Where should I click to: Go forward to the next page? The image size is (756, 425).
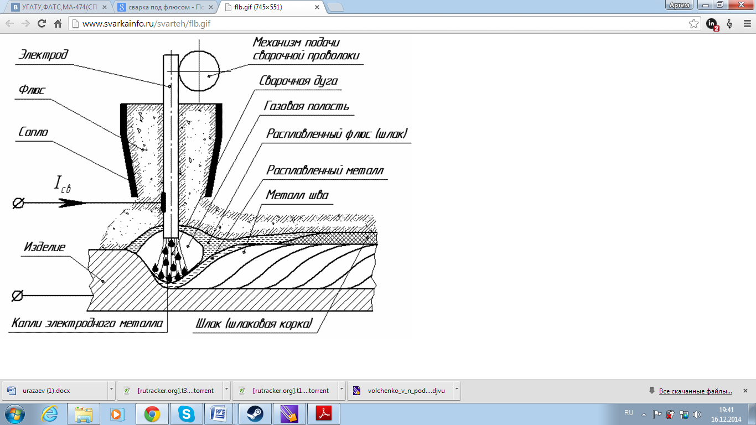click(x=25, y=24)
